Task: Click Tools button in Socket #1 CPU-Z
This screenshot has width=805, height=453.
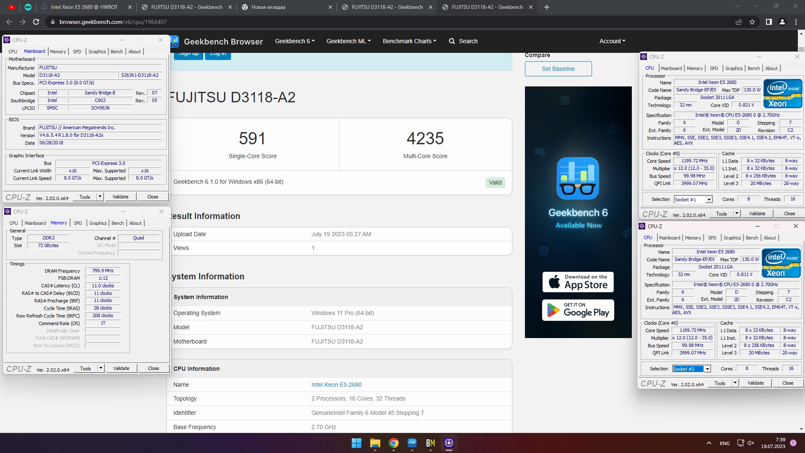Action: coord(721,213)
